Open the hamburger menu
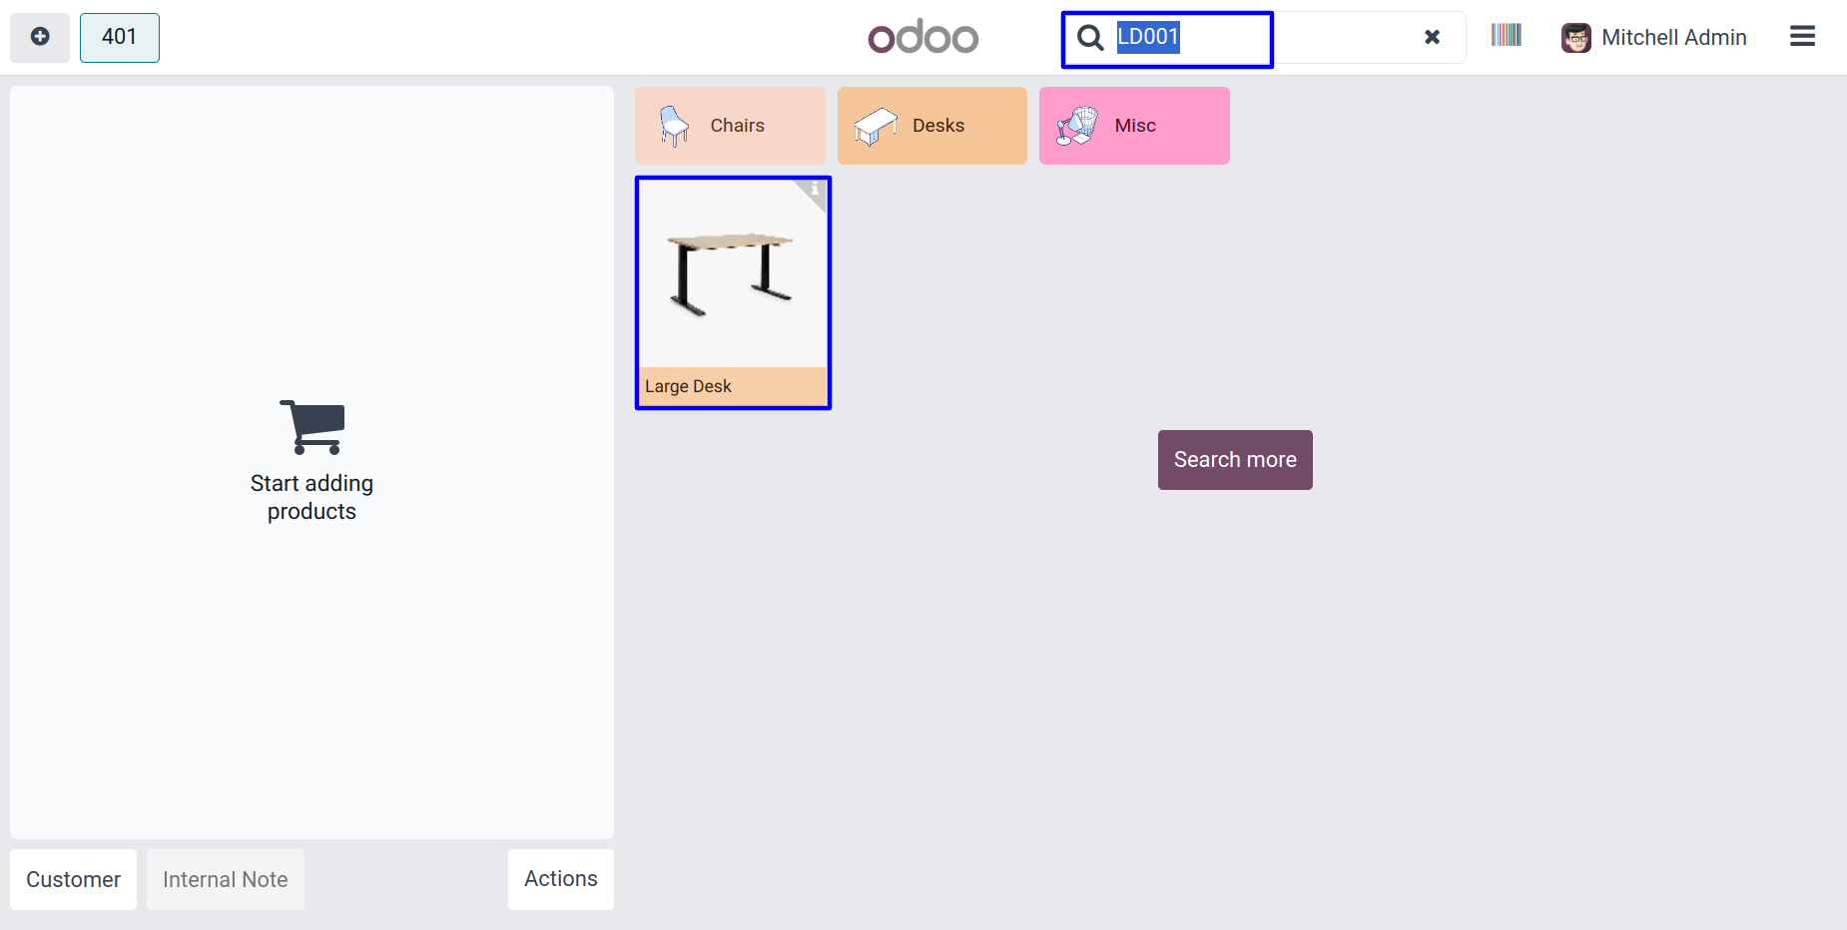This screenshot has height=930, width=1847. pyautogui.click(x=1802, y=37)
